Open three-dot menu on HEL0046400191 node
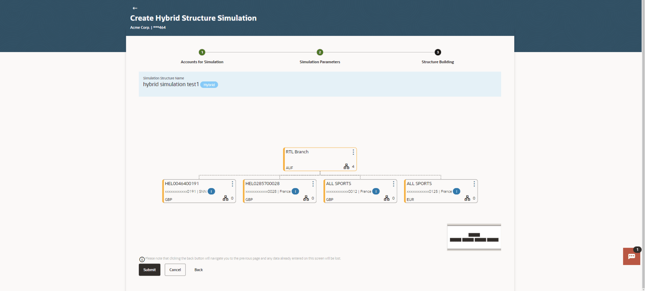 tap(232, 184)
